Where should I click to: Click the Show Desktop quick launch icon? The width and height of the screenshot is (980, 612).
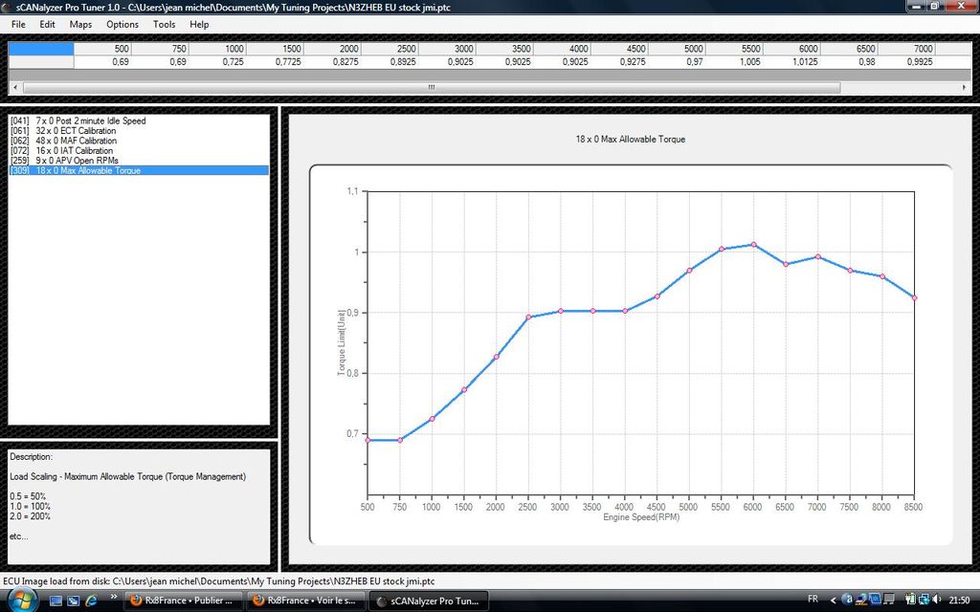point(56,601)
